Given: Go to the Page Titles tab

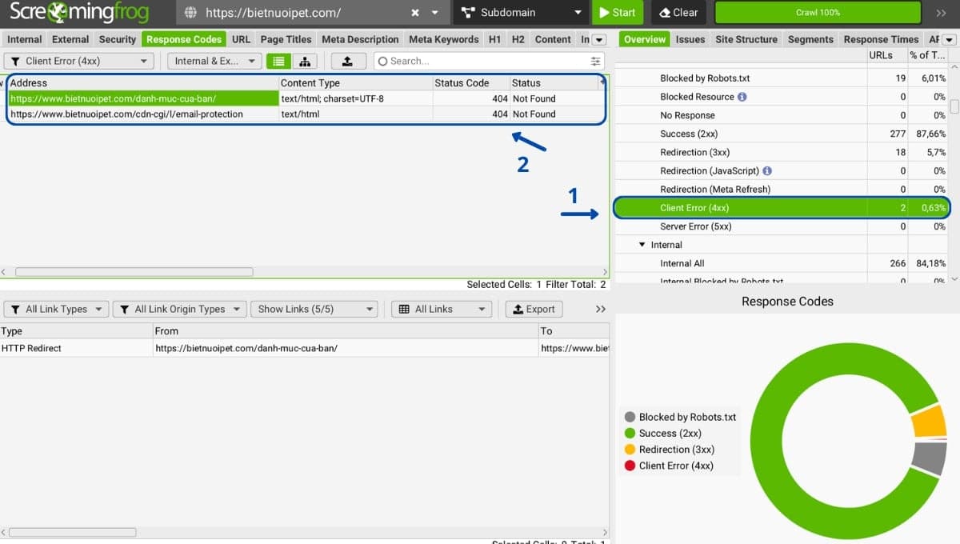Looking at the screenshot, I should pos(286,39).
